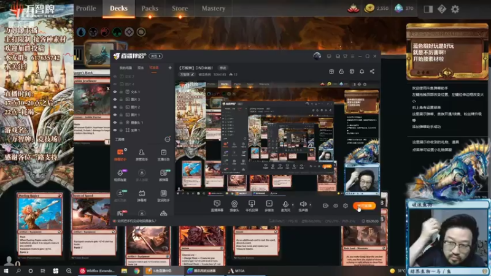Screen dimensions: 491x276
Task: Open the Anchor Tasks (主播任务) tool
Action: click(163, 155)
